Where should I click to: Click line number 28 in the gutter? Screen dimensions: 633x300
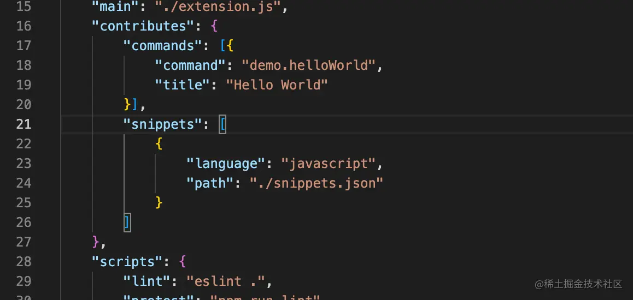point(24,262)
